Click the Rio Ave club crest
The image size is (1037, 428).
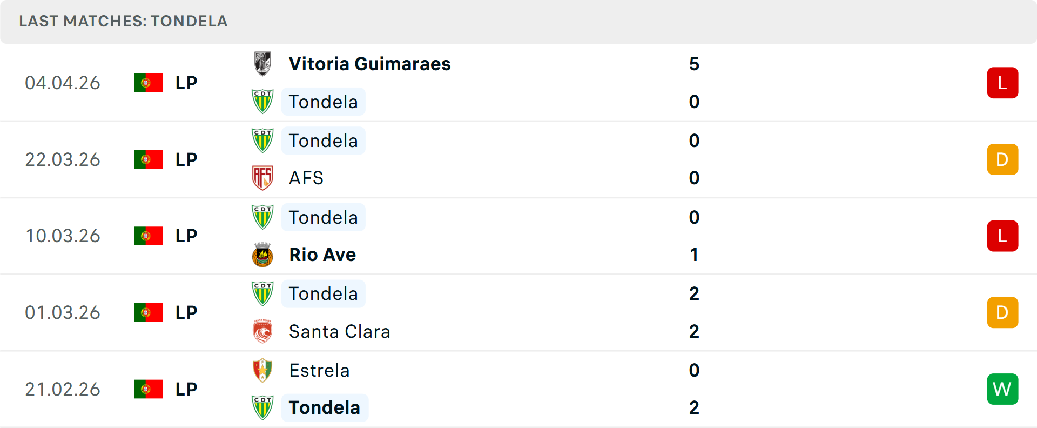[x=263, y=255]
